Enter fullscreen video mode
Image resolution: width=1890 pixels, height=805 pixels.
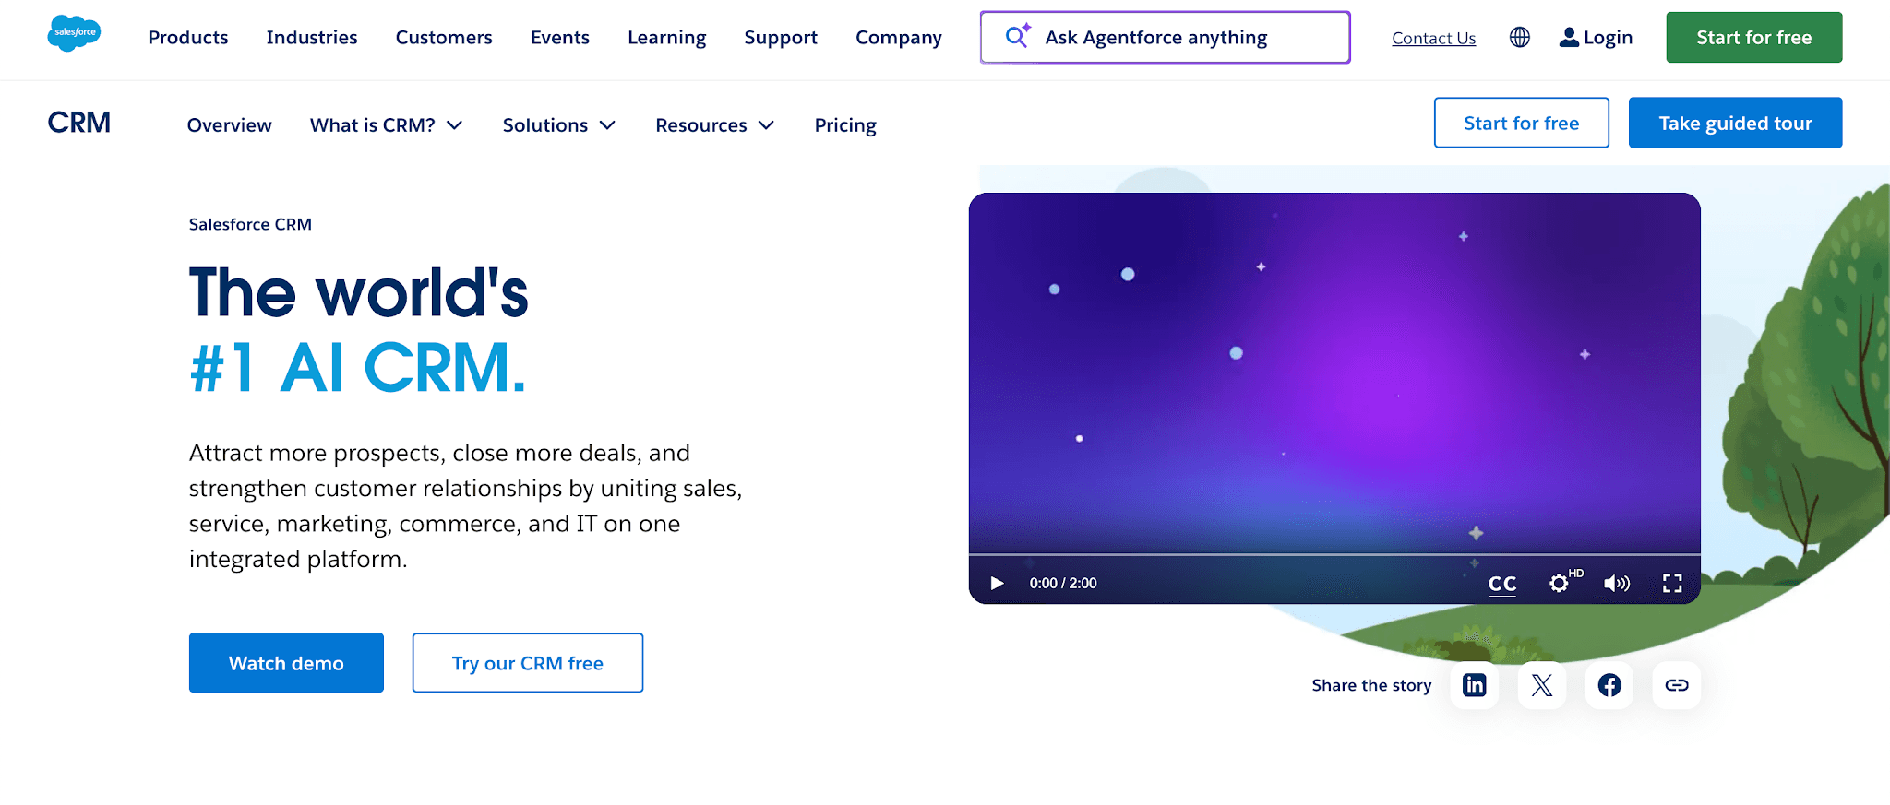(x=1672, y=583)
